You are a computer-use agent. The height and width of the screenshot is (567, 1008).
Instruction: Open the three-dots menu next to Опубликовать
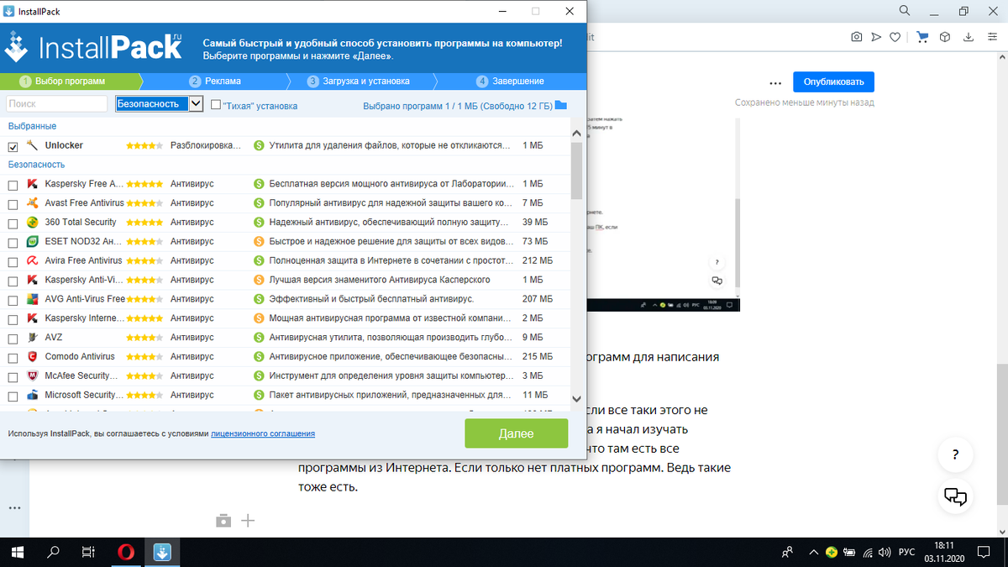coord(775,82)
